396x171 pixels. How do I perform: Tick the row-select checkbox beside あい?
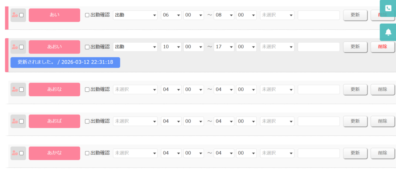(x=22, y=15)
